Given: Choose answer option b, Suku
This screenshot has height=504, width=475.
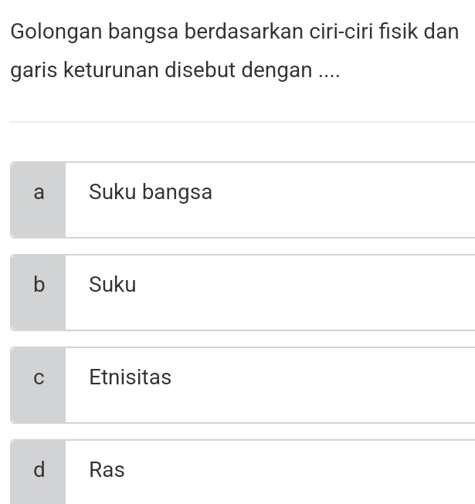Looking at the screenshot, I should pos(243,293).
